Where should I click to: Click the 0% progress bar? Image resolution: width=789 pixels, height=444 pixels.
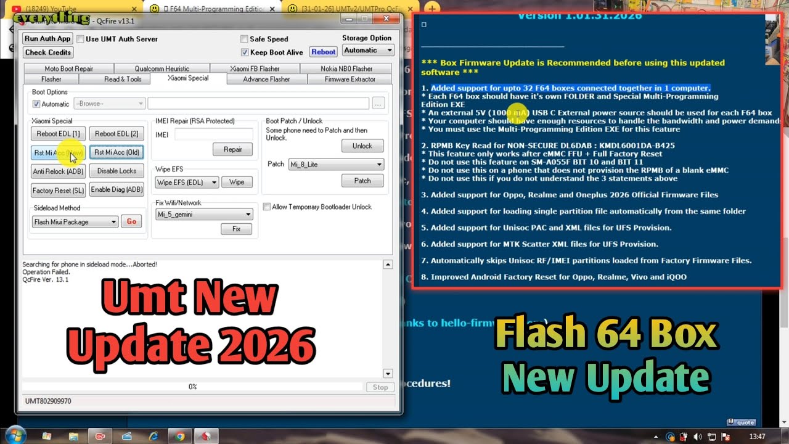tap(193, 387)
